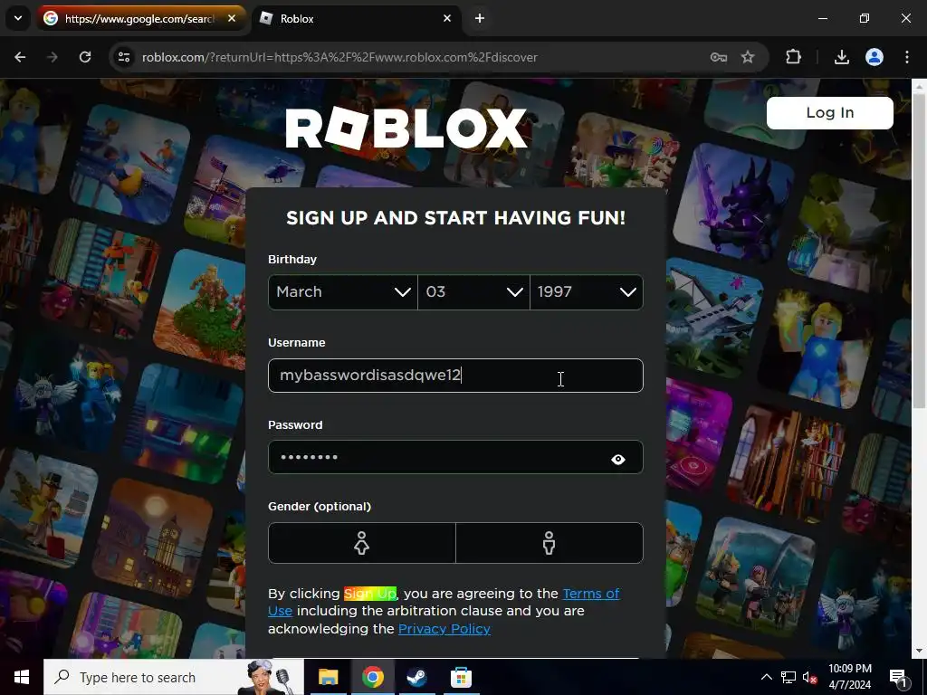
Task: Launch Steam from the taskbar
Action: click(416, 677)
